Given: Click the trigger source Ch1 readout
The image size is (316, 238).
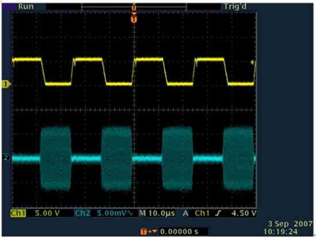Looking at the screenshot, I should click(x=202, y=213).
